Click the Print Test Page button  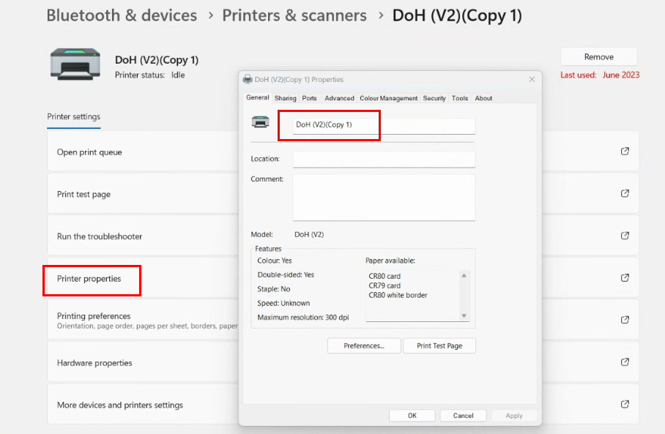[439, 346]
